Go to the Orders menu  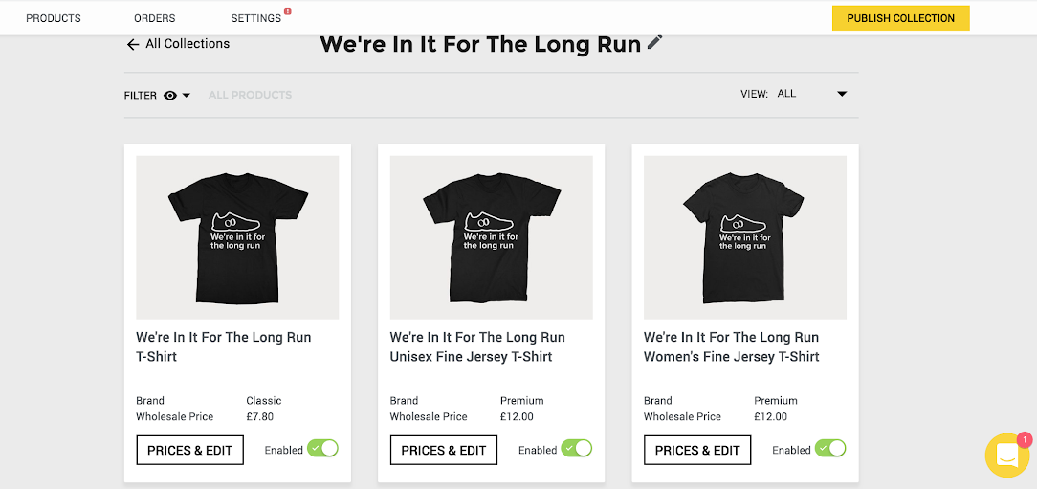(x=155, y=18)
